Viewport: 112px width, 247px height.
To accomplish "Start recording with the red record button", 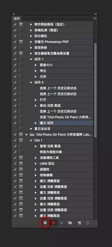I will [x=54, y=223].
